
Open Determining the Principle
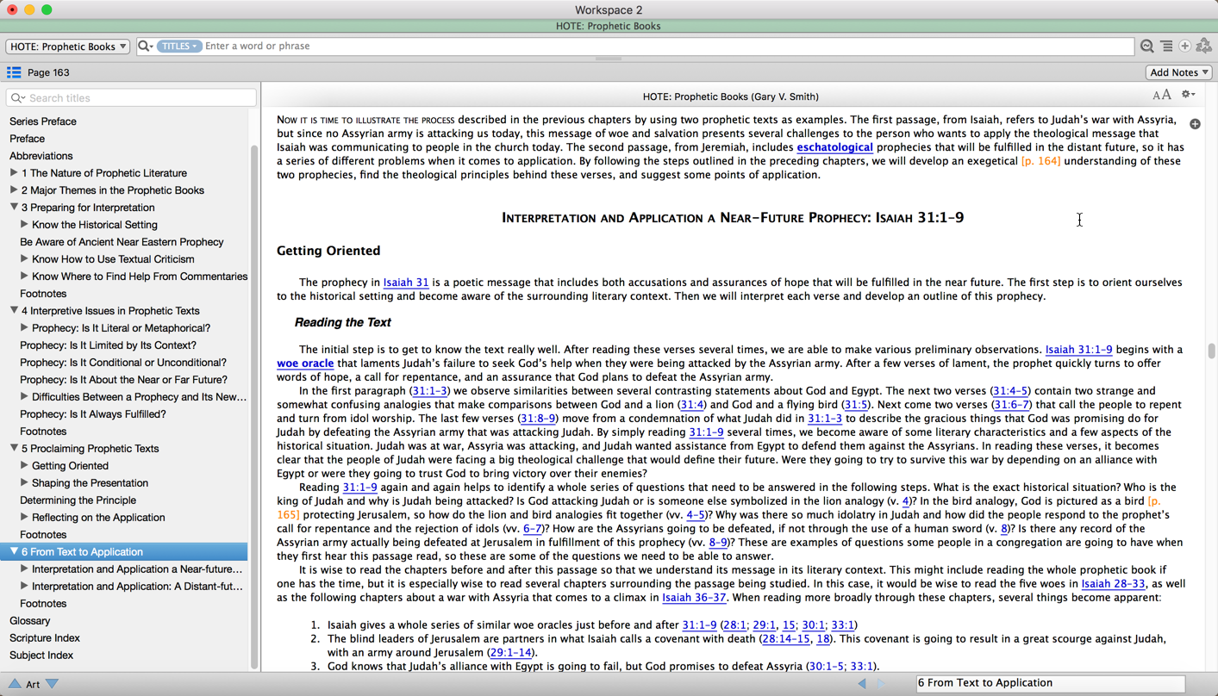(x=78, y=500)
